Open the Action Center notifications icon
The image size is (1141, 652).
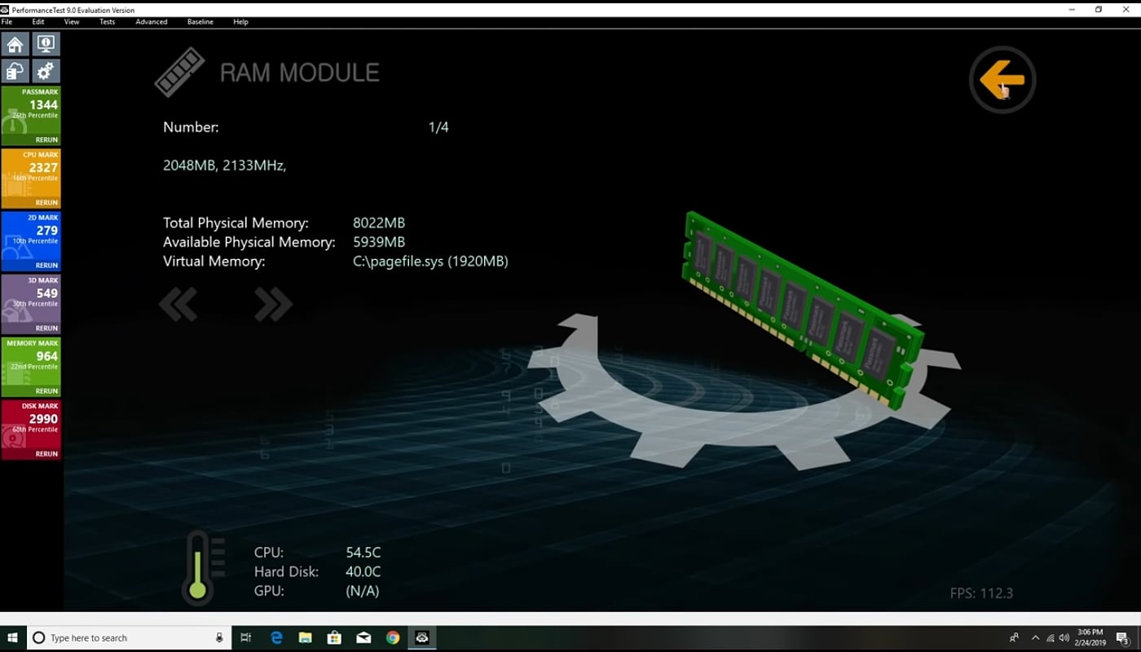click(1122, 637)
